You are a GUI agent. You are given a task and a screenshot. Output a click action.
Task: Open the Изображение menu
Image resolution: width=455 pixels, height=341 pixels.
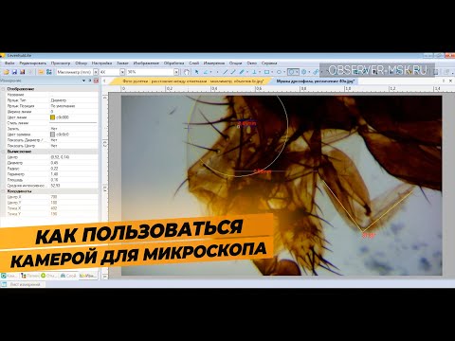[x=146, y=63]
